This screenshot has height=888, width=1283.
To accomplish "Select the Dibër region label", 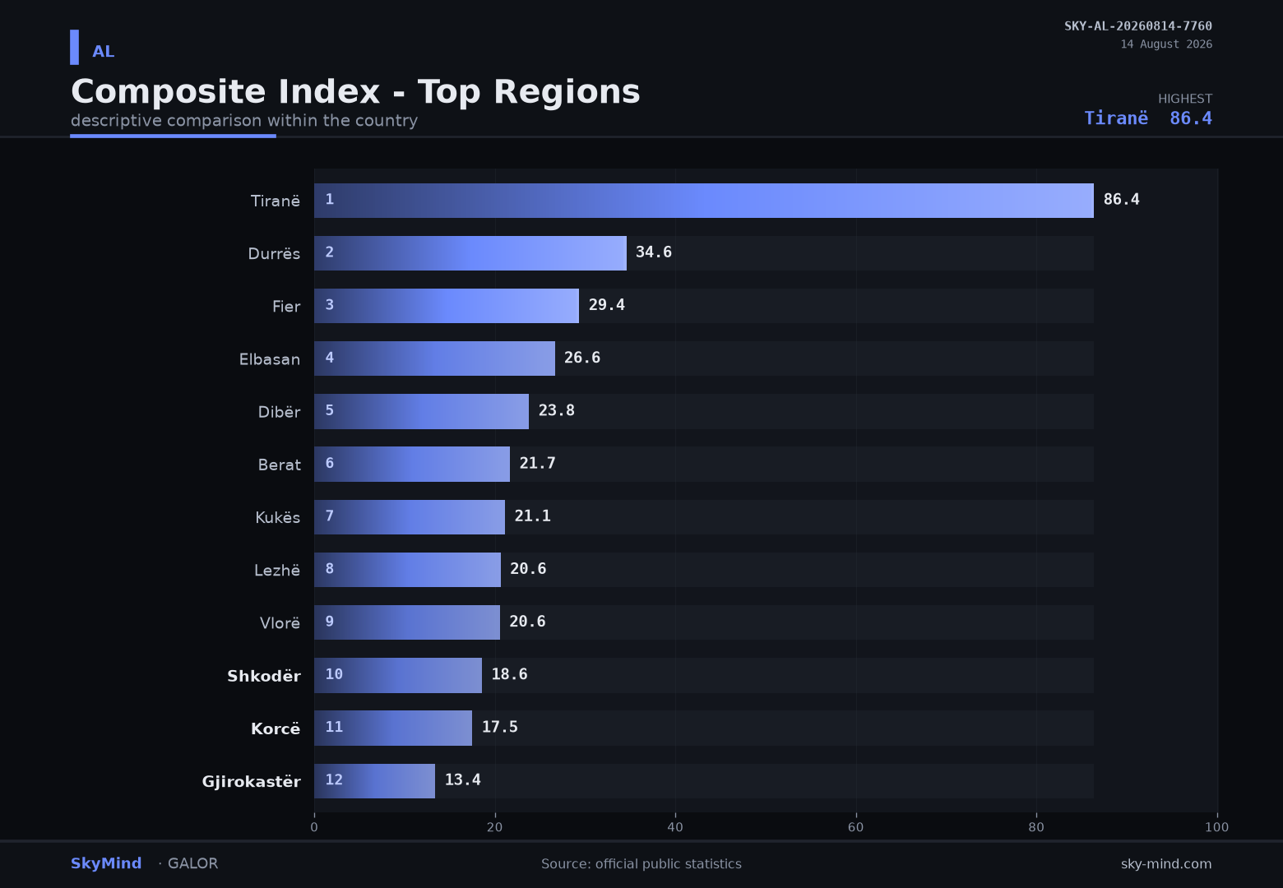I will (x=279, y=411).
